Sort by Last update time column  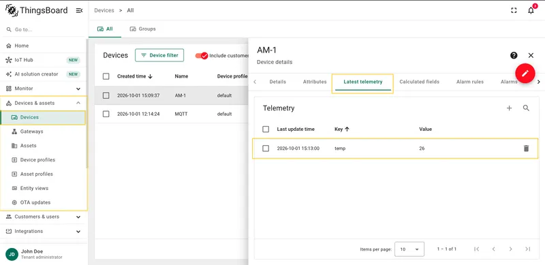point(296,129)
